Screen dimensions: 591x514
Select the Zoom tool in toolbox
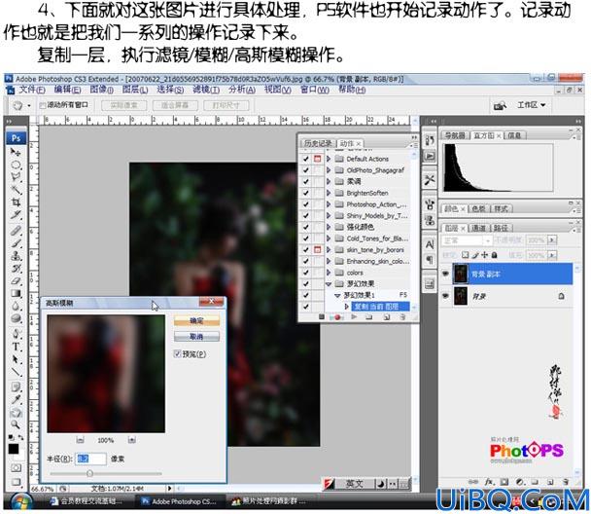16,425
